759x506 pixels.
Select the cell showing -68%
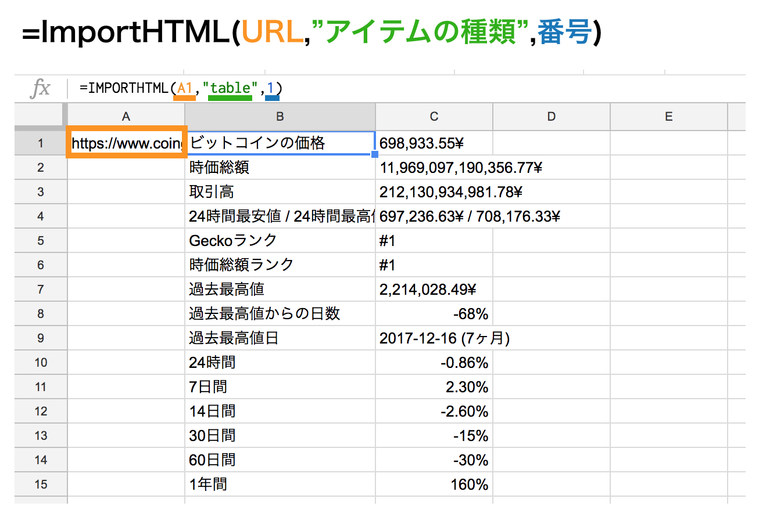click(434, 313)
